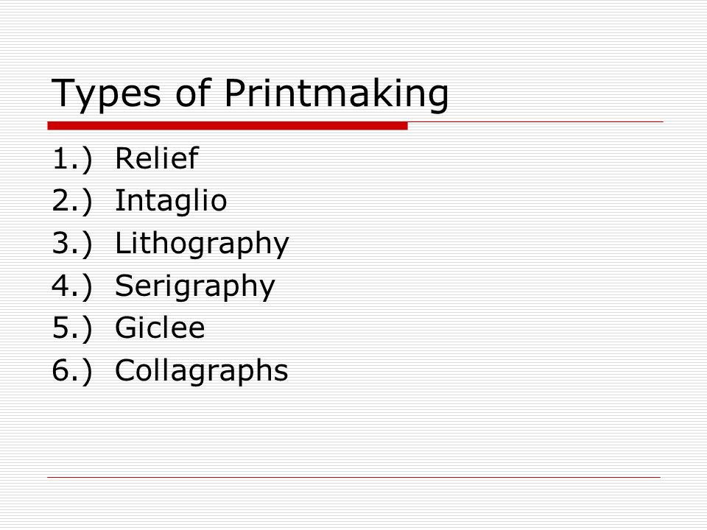Click the empty area below Collagraphs
The height and width of the screenshot is (530, 707).
pyautogui.click(x=354, y=431)
